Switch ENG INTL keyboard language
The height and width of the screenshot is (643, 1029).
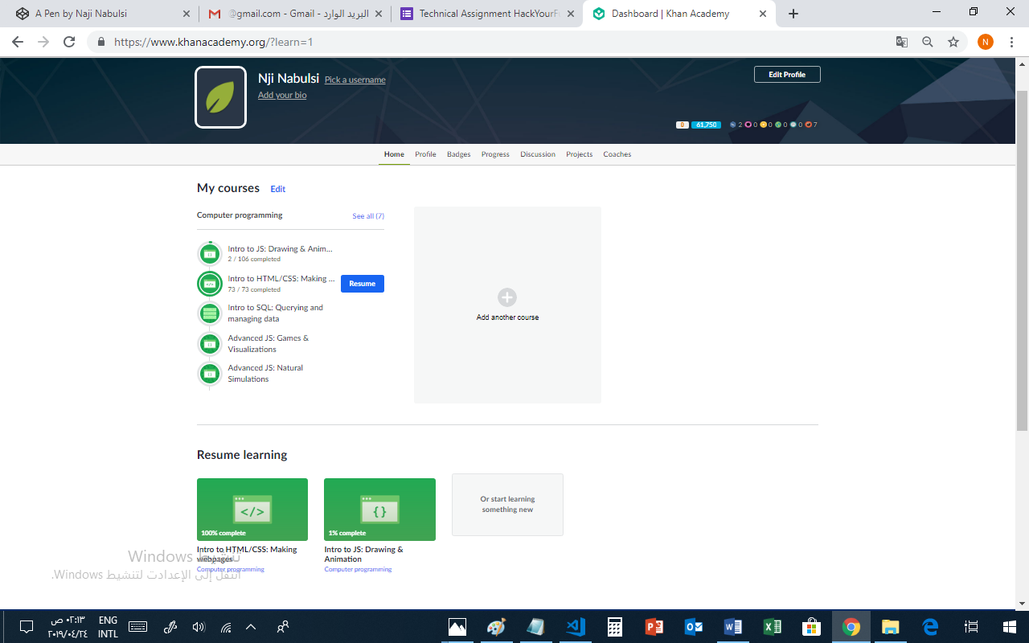pos(108,627)
